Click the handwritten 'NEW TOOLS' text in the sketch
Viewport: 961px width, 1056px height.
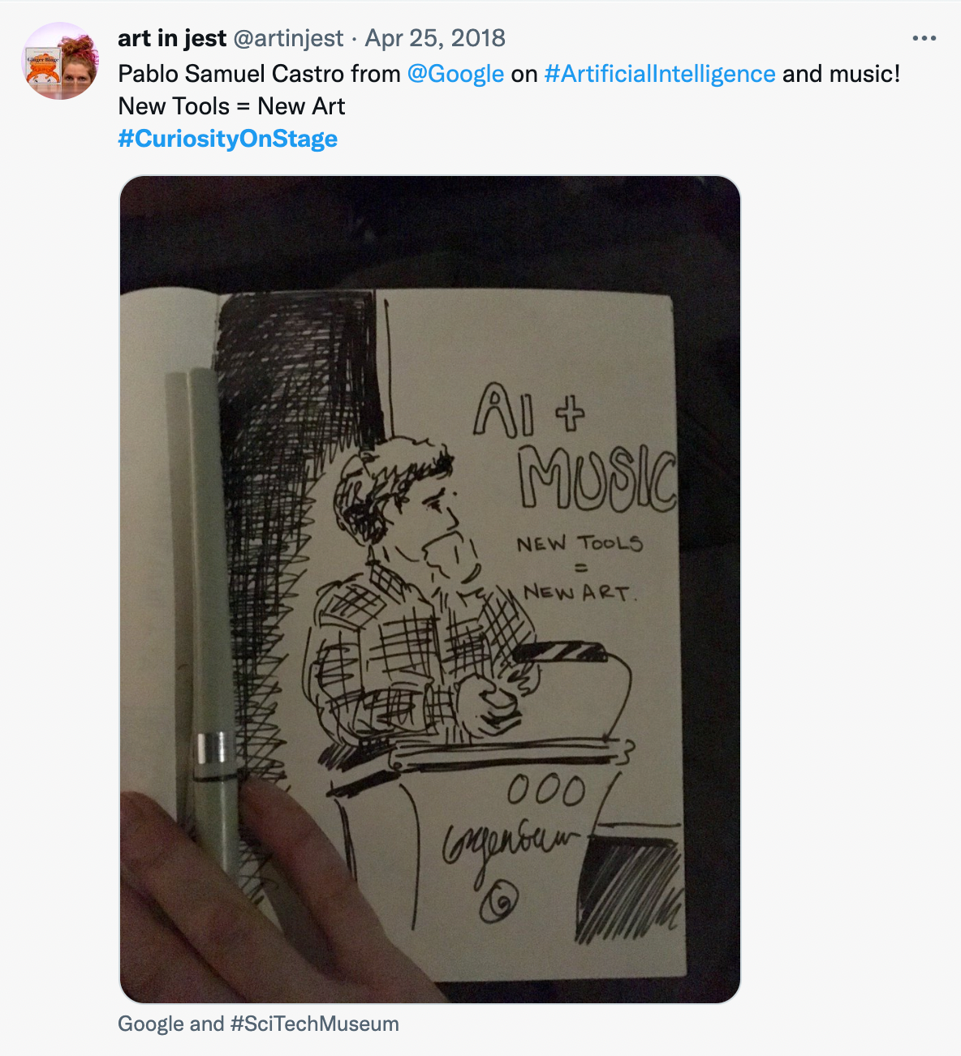click(580, 543)
